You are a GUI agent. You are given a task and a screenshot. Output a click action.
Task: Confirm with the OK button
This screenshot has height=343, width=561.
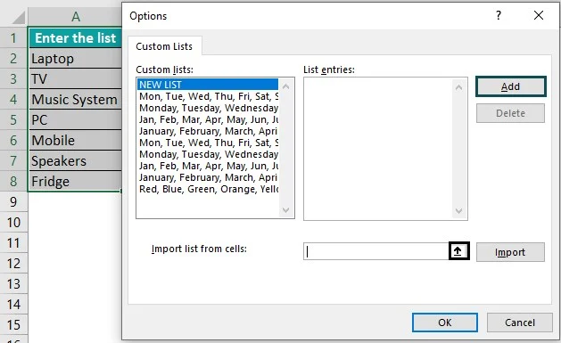pyautogui.click(x=445, y=323)
